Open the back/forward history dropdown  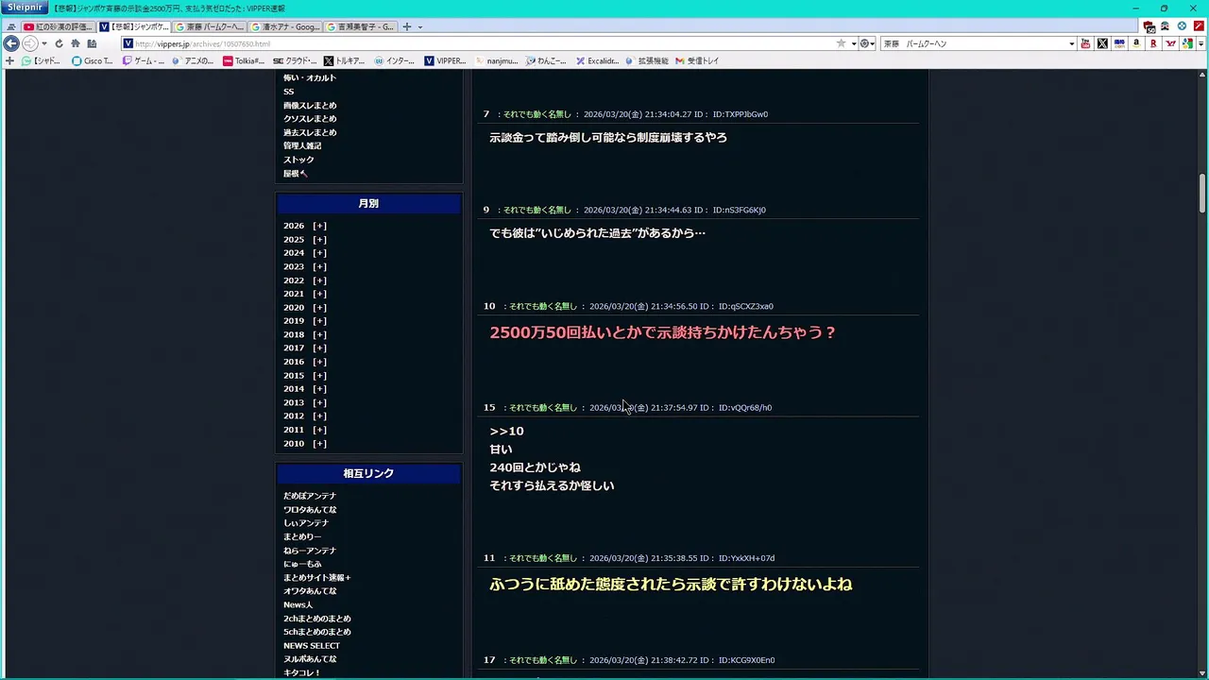[44, 43]
